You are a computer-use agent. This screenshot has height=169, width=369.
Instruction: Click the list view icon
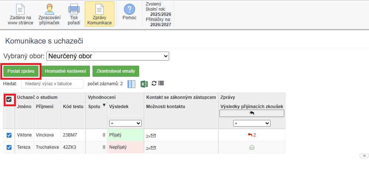[x=161, y=83]
